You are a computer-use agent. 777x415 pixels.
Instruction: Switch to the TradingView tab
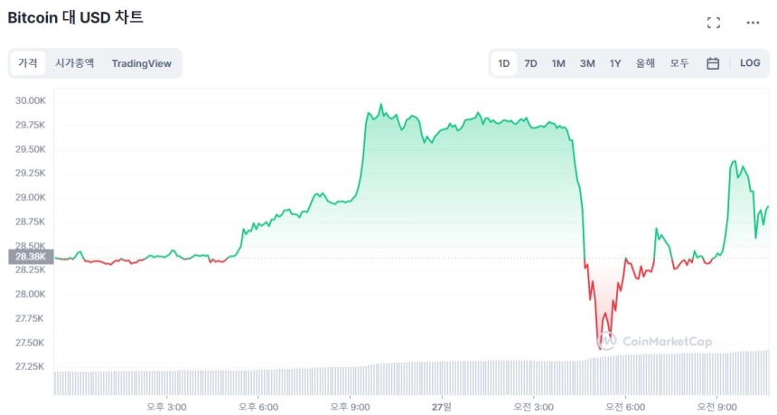tap(141, 63)
